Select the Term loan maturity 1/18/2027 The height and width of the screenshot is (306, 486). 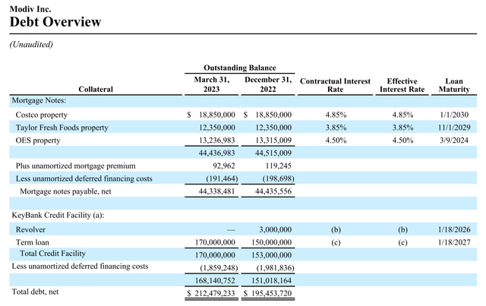[454, 242]
